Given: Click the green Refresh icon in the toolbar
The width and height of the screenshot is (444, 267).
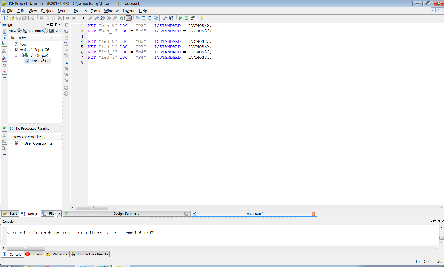Looking at the screenshot, I should tap(121, 18).
